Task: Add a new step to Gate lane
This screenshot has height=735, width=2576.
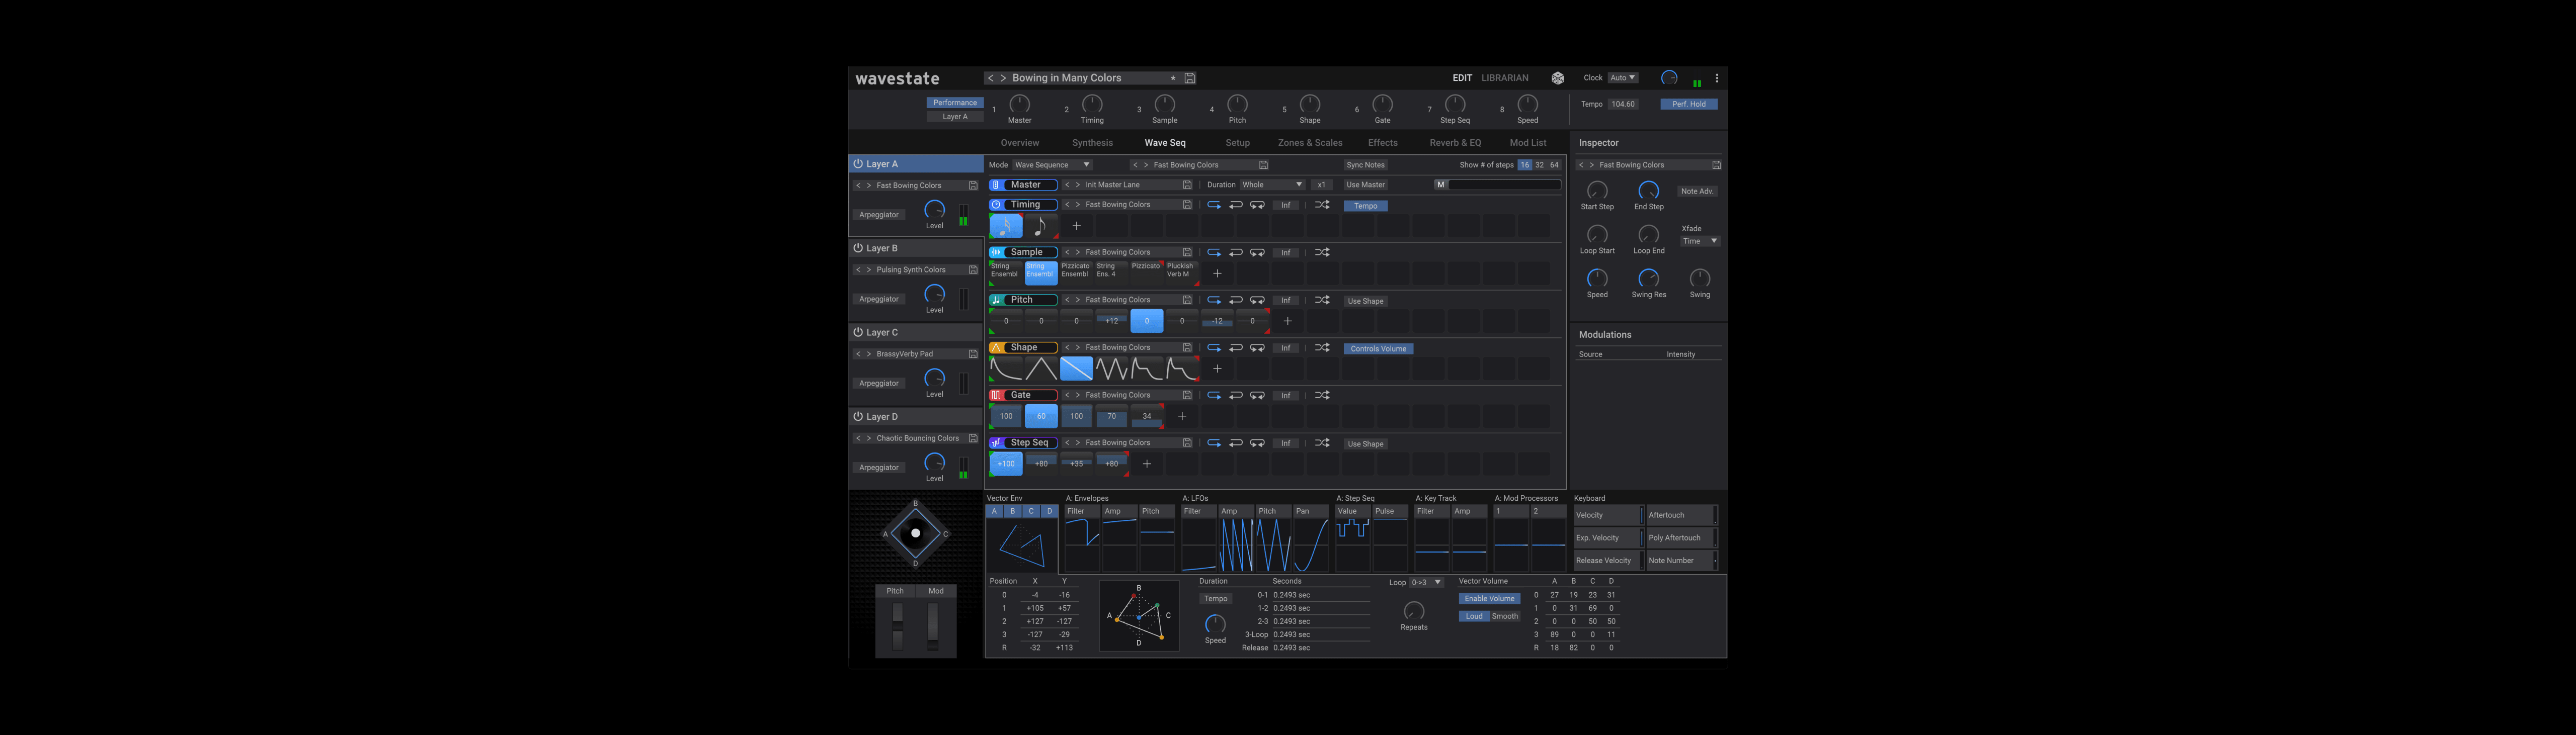Action: [x=1182, y=416]
